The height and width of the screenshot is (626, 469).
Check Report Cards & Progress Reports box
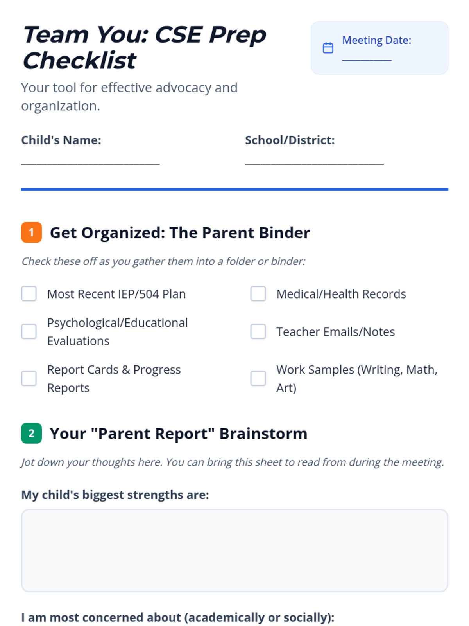[29, 378]
